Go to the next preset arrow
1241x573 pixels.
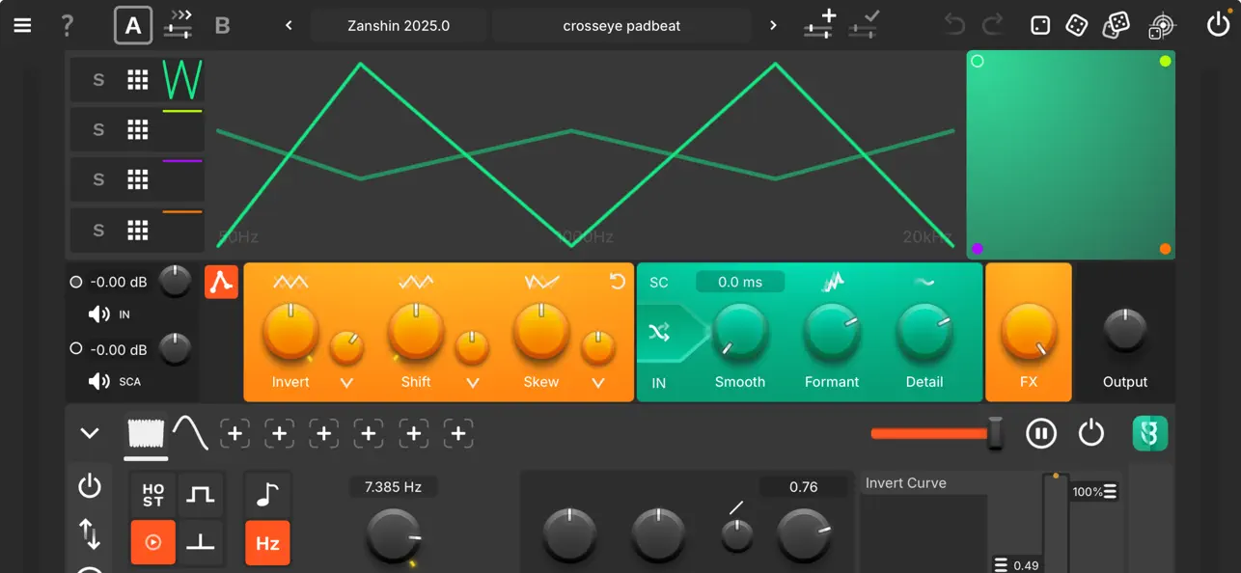point(773,26)
